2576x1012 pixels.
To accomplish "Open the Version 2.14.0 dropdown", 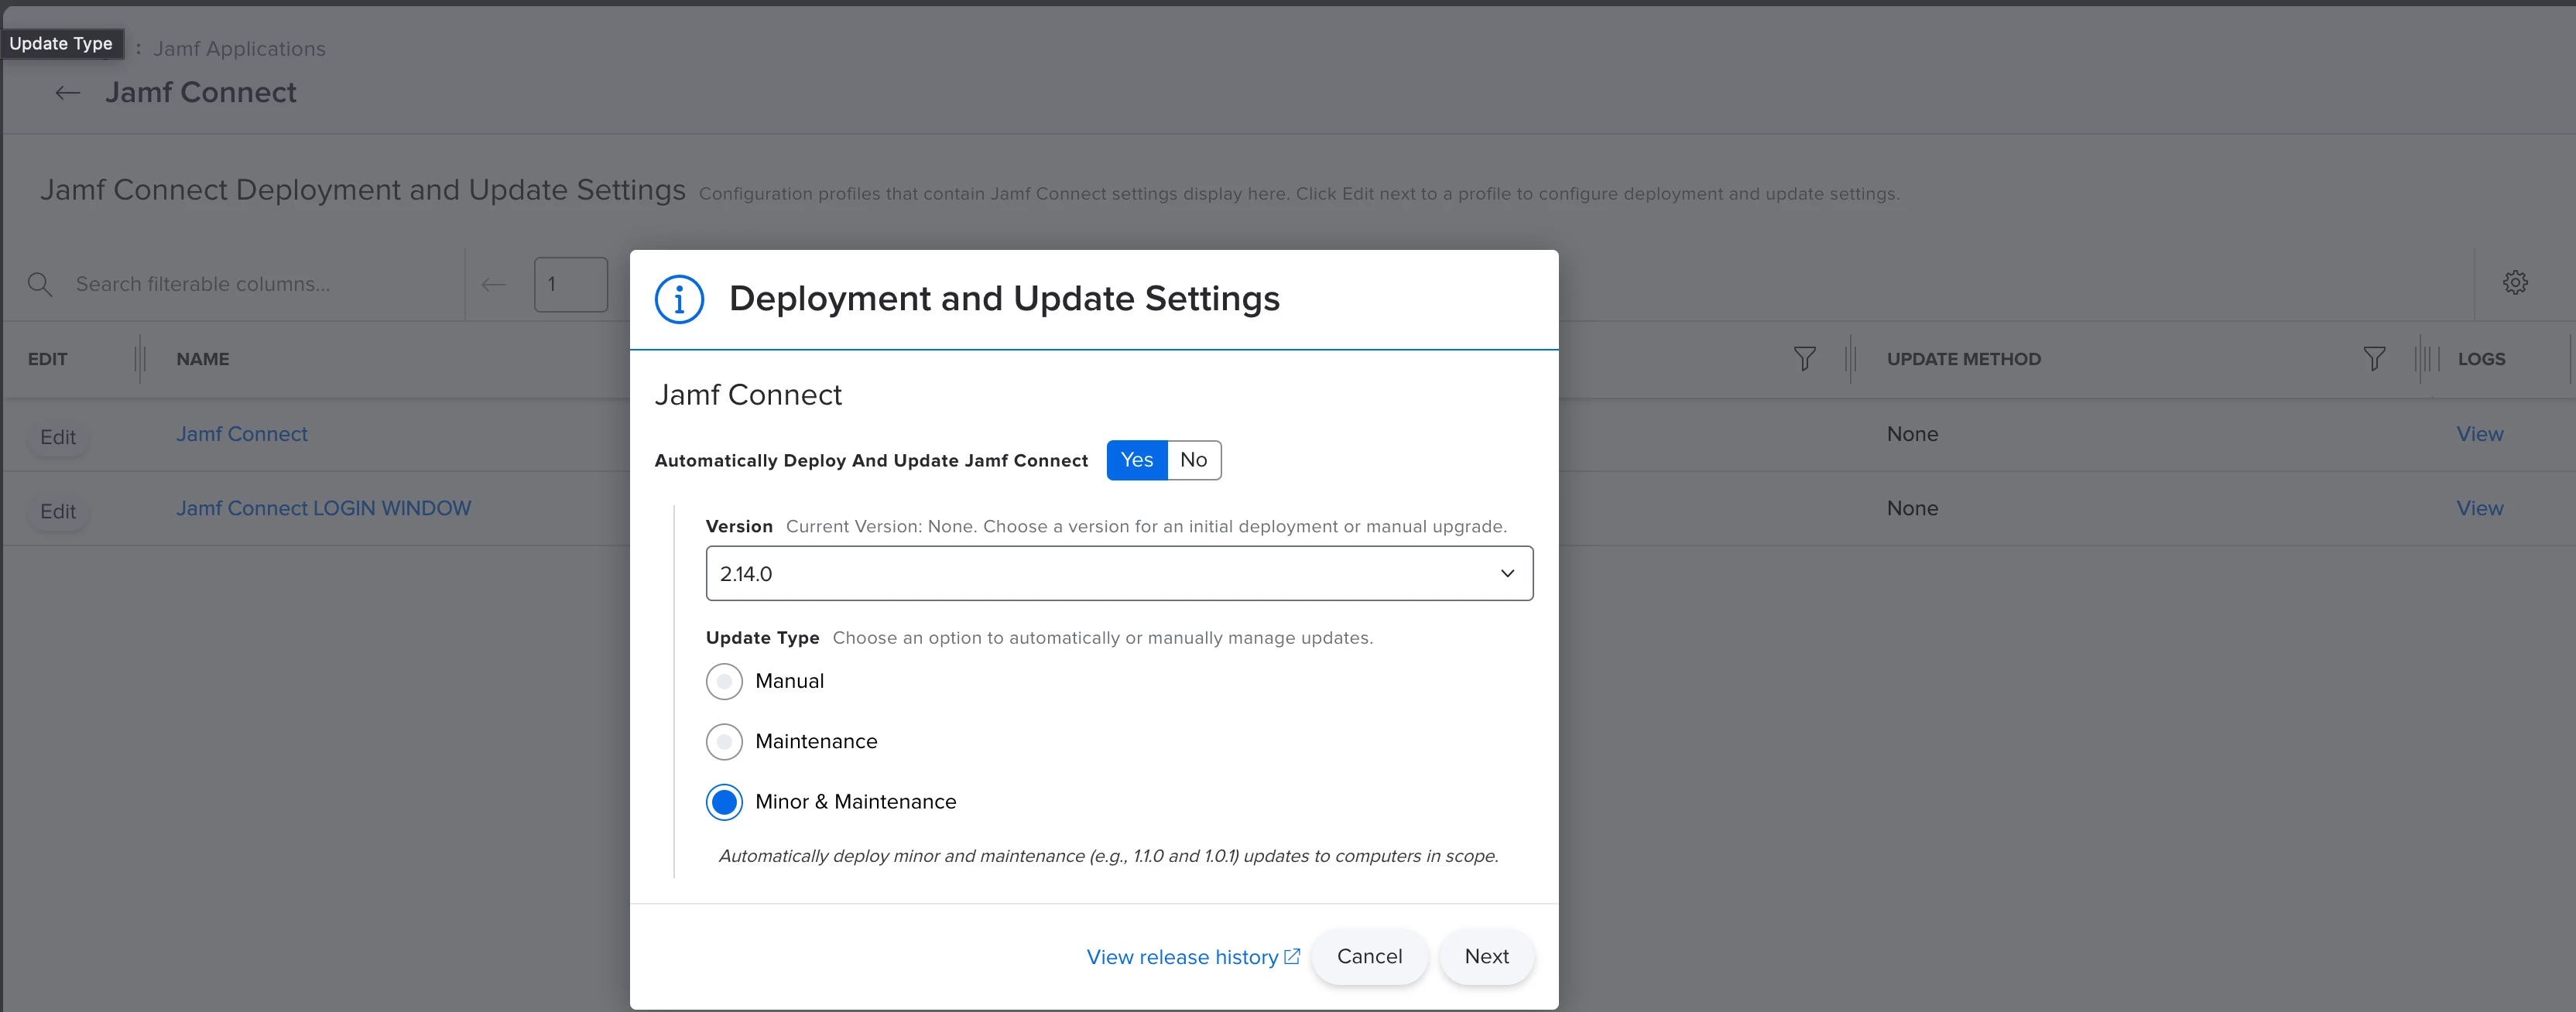I will coord(1119,573).
